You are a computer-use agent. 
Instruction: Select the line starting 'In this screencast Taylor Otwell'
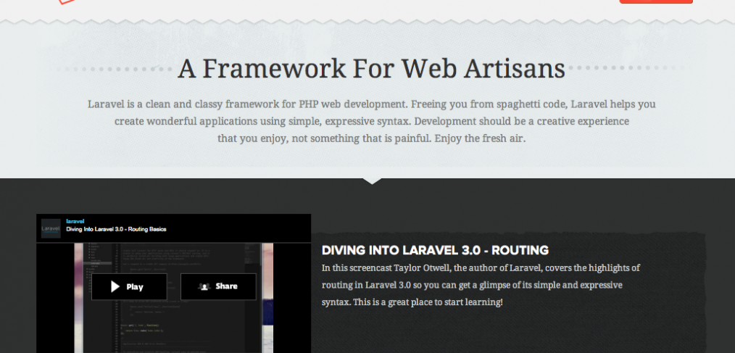click(x=481, y=268)
